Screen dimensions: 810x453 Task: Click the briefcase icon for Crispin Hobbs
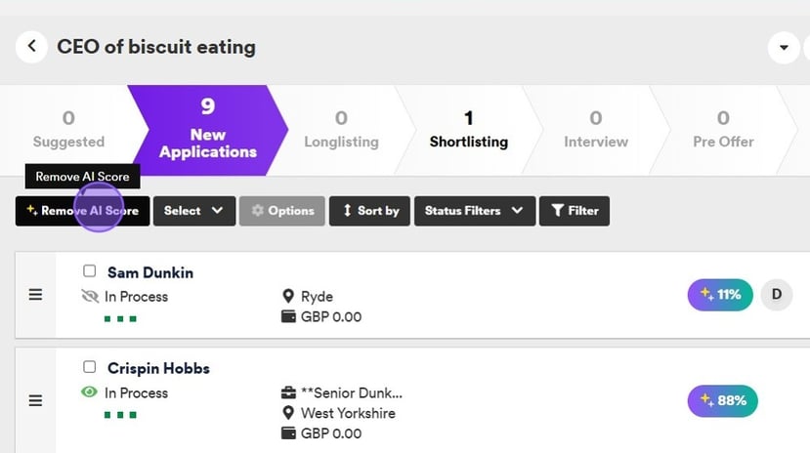tap(288, 393)
